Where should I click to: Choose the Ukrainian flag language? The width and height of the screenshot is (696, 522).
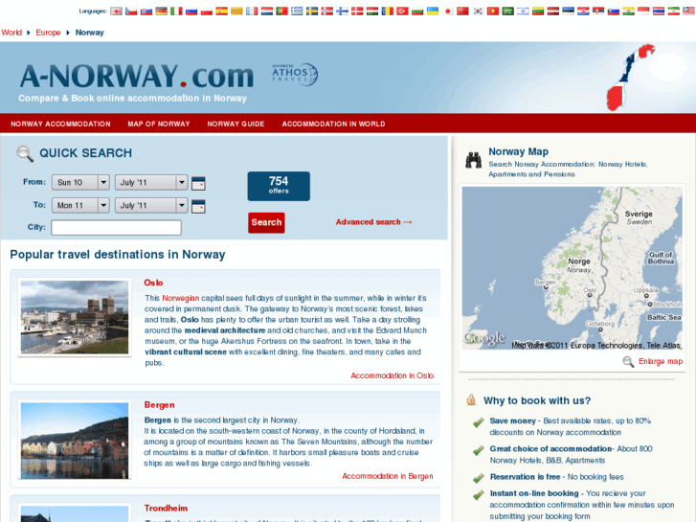tap(433, 11)
